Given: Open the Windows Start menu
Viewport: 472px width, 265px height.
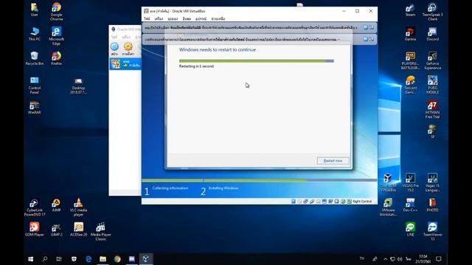Looking at the screenshot, I should pyautogui.click(x=30, y=258).
